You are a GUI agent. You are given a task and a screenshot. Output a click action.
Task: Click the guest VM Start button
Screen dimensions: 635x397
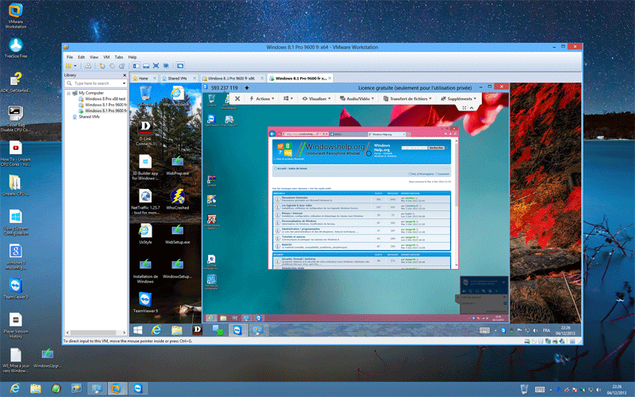click(x=138, y=329)
